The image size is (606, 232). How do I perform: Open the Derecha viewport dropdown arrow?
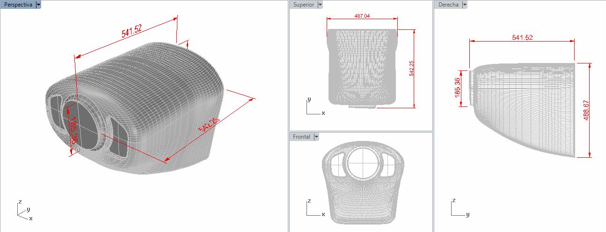tap(465, 5)
